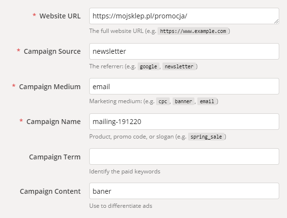This screenshot has width=287, height=218.
Task: Click the Campaign Name label
Action: (53, 122)
